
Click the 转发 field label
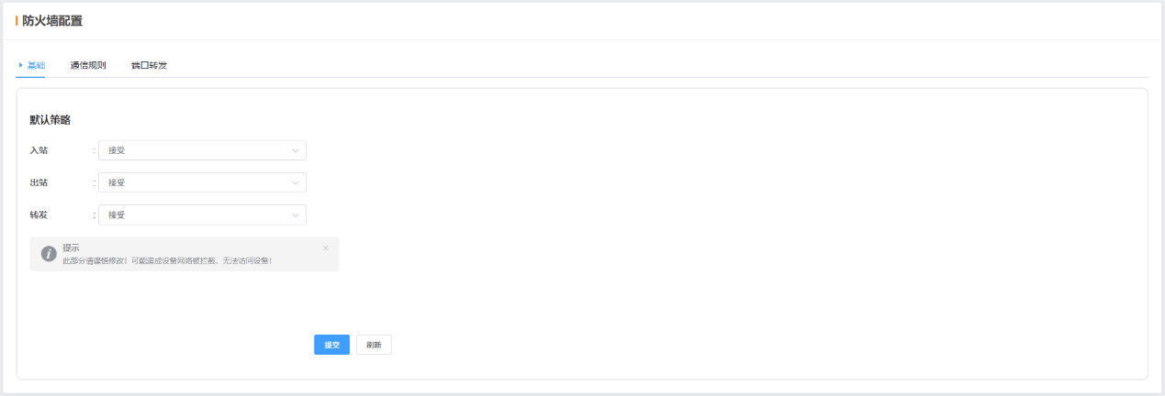39,214
